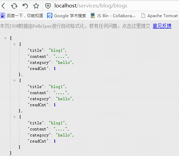Open the 百度一下，你就知道 bookmark text
This screenshot has width=179, height=156.
[25, 16]
